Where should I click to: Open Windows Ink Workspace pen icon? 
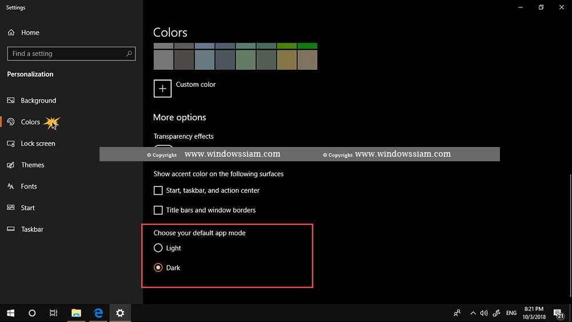tap(496, 313)
